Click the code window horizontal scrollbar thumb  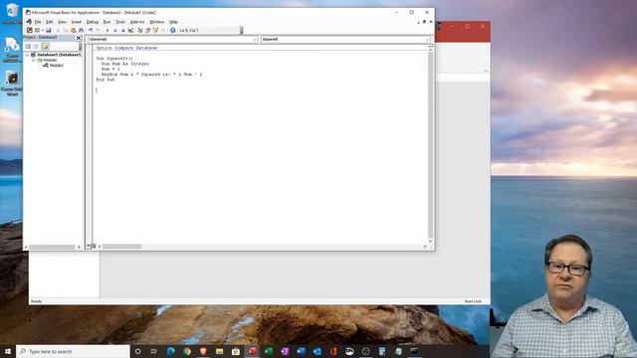[x=121, y=247]
